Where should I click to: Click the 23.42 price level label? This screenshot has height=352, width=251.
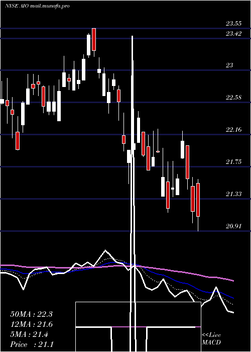(233, 34)
